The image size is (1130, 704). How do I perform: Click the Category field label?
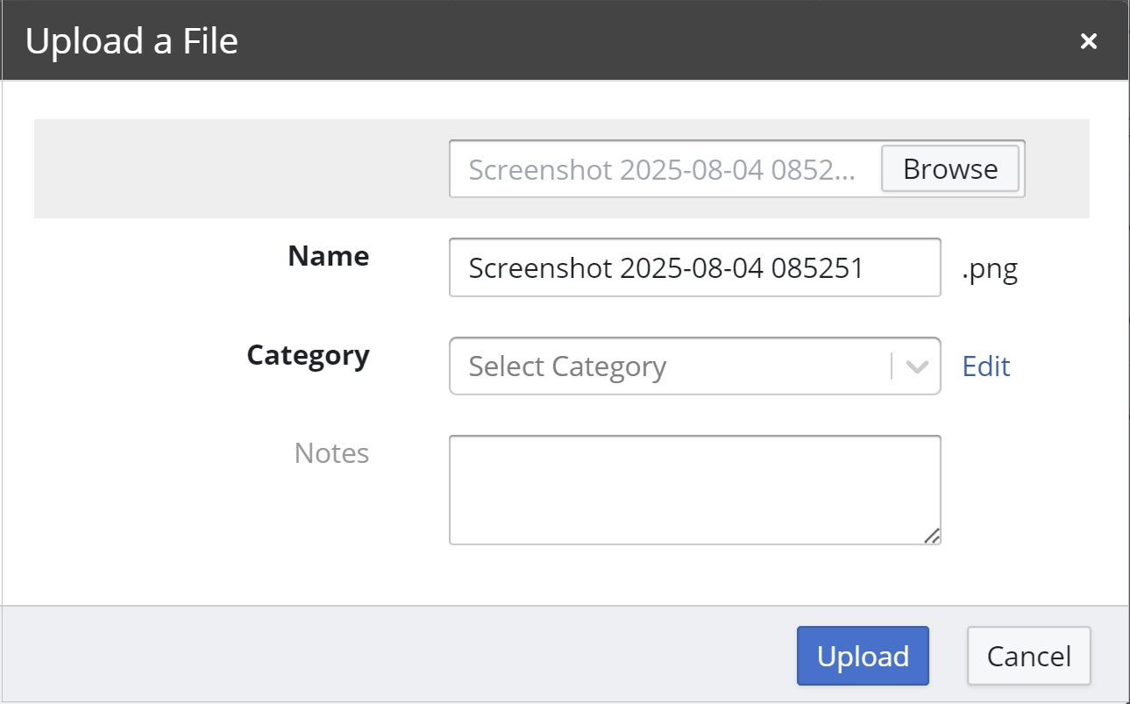pos(307,355)
